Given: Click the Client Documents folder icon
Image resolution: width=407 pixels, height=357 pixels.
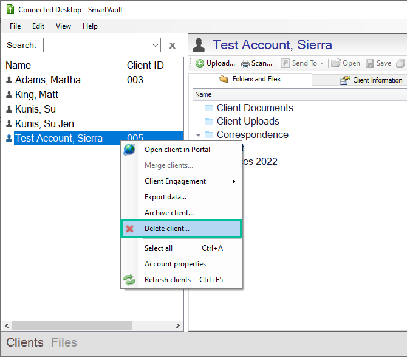Looking at the screenshot, I should pos(209,108).
